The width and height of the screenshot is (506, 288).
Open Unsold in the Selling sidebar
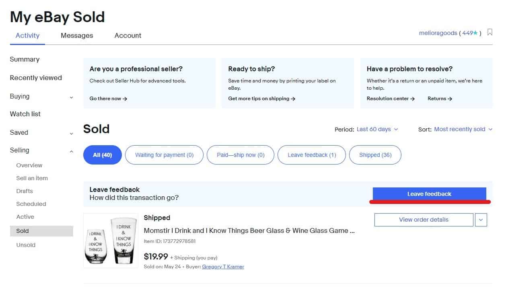pyautogui.click(x=26, y=245)
